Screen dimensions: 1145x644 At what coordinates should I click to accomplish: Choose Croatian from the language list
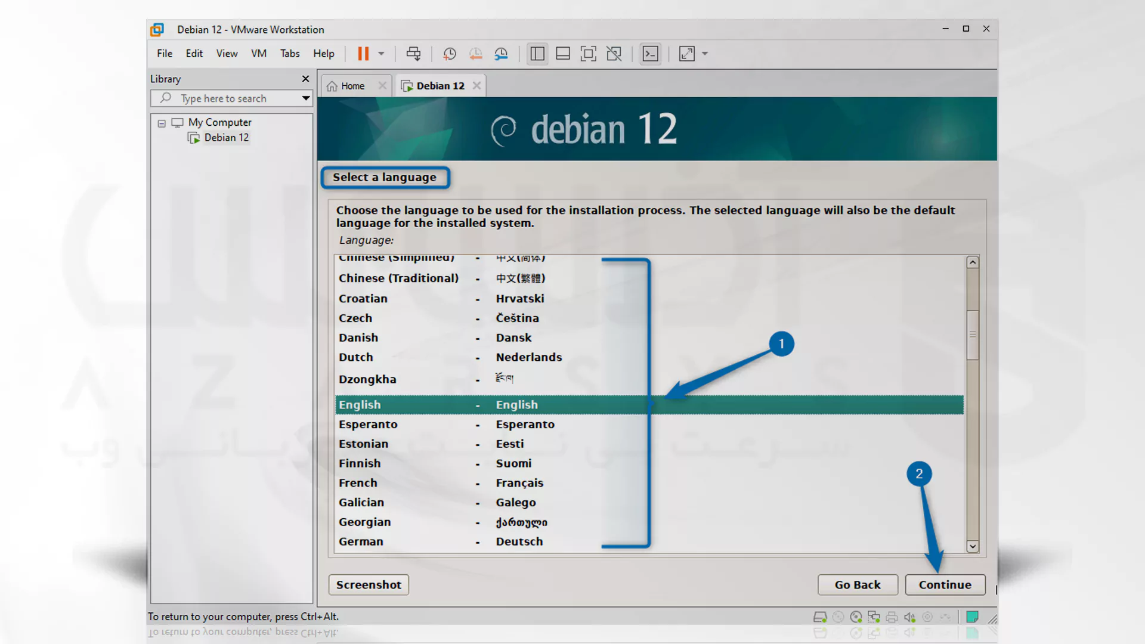point(649,299)
